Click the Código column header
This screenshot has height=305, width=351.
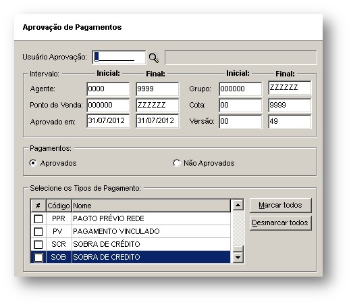(x=59, y=206)
